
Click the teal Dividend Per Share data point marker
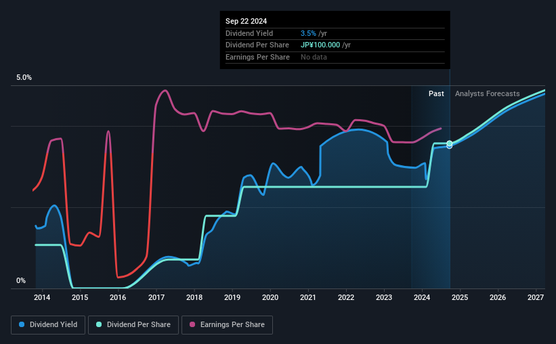[449, 144]
